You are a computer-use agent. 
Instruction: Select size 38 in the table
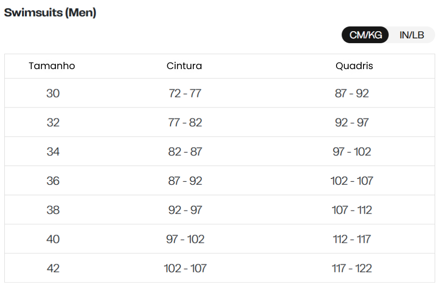[x=53, y=210]
